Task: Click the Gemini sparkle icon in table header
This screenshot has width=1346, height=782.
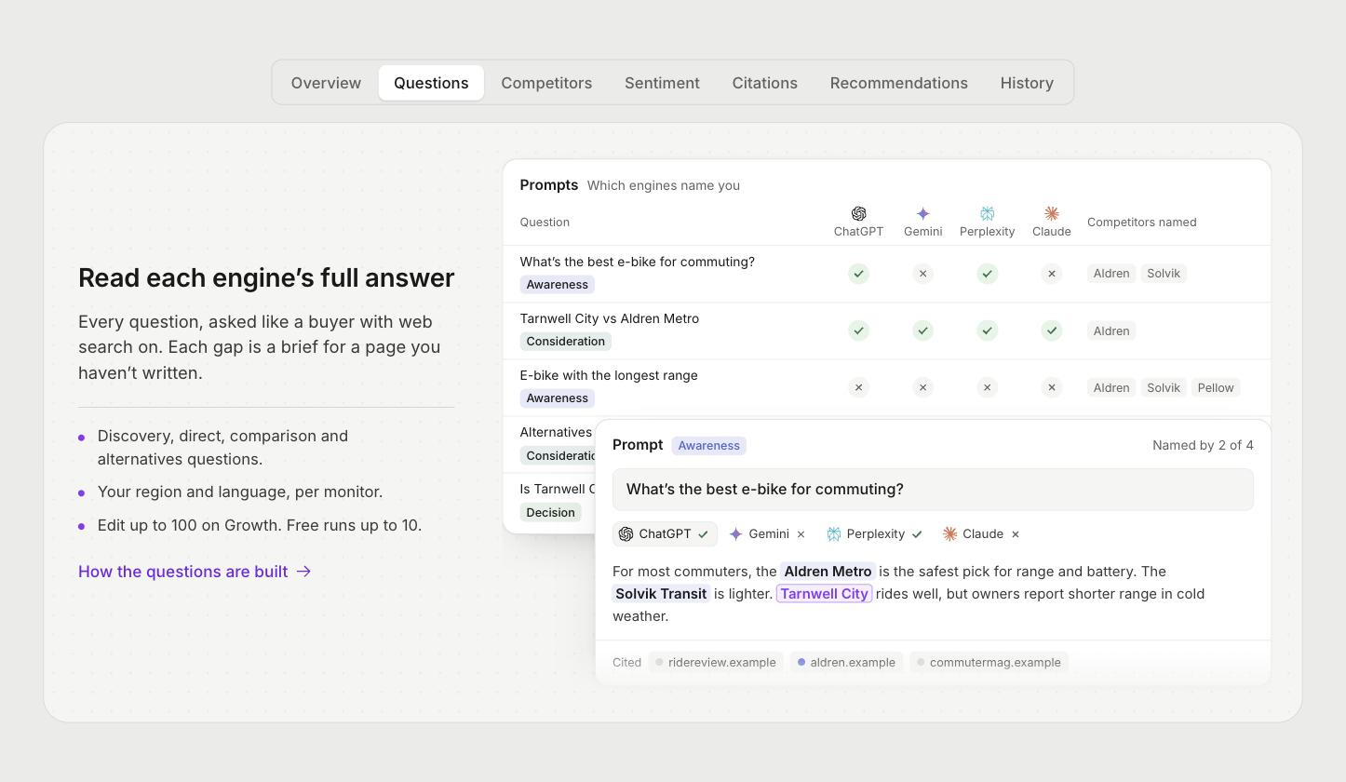Action: pos(922,214)
